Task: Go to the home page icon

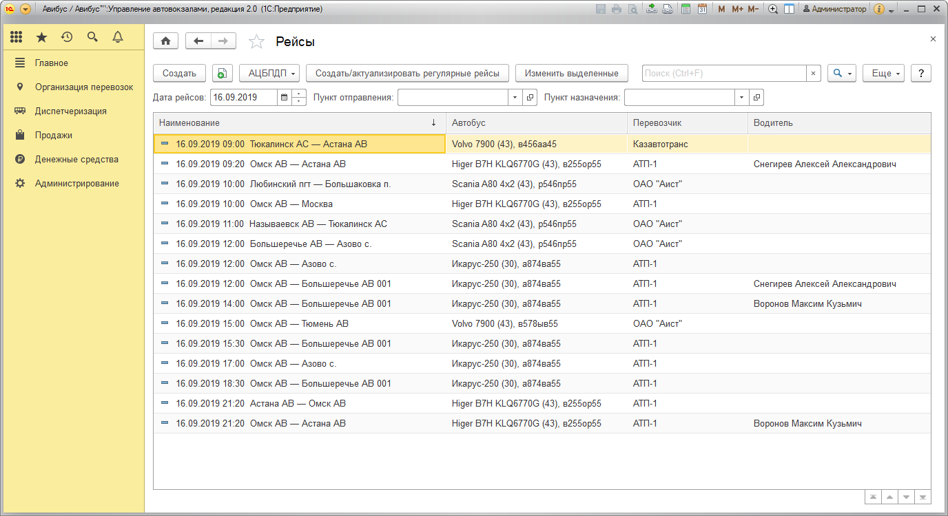Action: pos(165,41)
